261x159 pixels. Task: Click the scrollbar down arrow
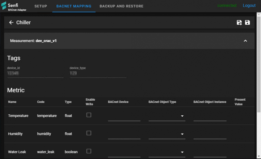coord(259,156)
